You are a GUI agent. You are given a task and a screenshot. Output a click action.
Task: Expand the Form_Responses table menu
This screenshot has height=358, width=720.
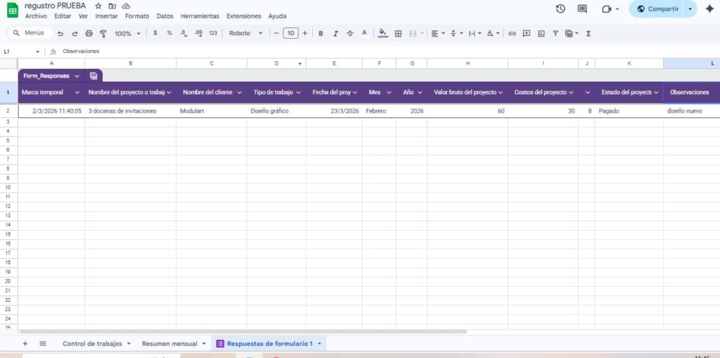77,76
